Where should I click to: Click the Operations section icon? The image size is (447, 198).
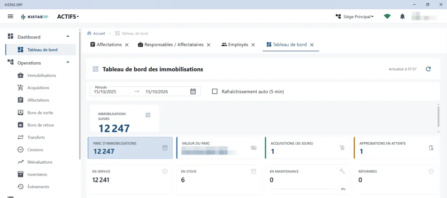click(11, 62)
